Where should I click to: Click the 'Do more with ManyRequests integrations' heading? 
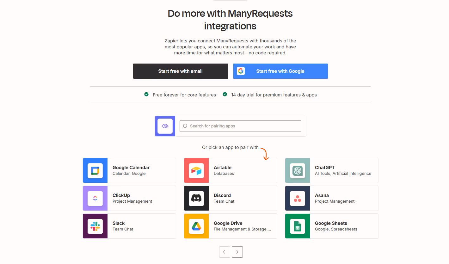(230, 20)
